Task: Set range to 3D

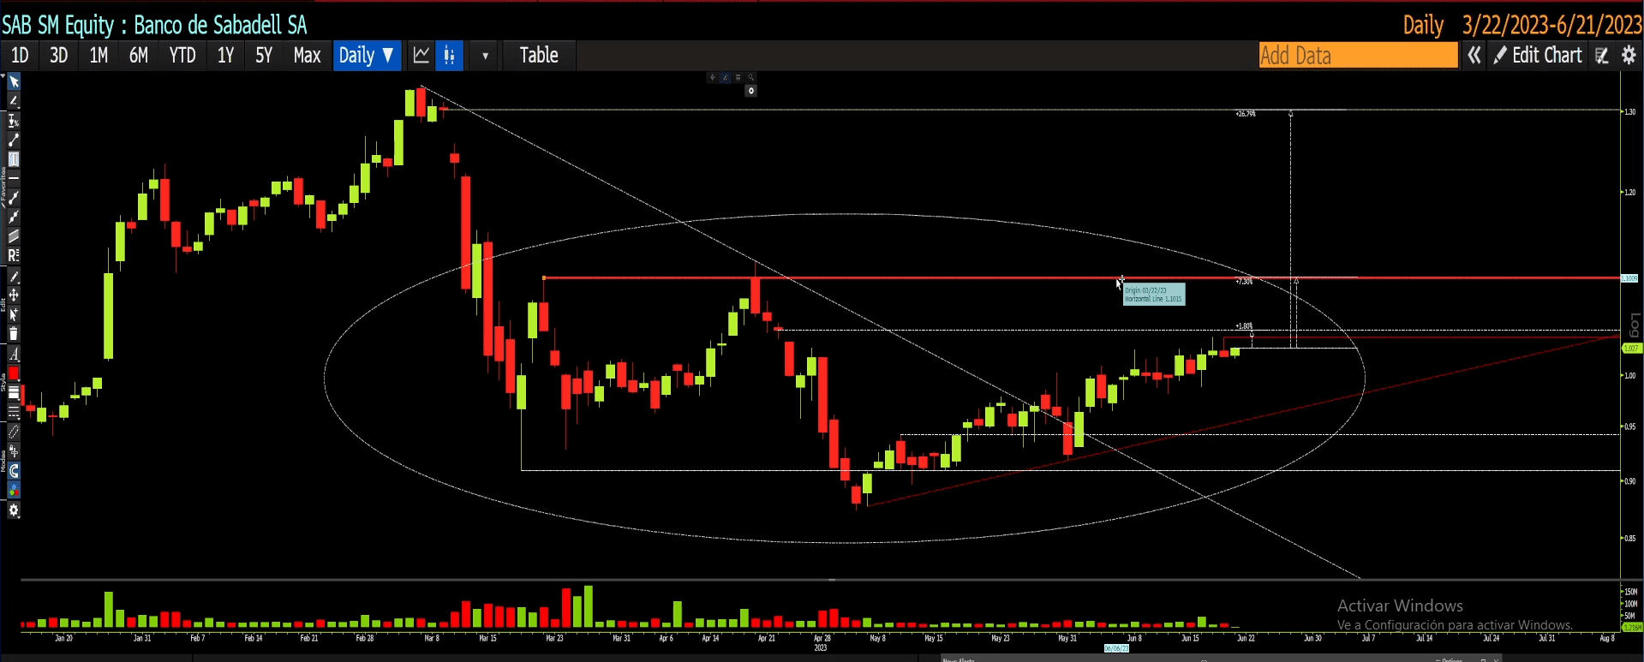Action: tap(58, 56)
